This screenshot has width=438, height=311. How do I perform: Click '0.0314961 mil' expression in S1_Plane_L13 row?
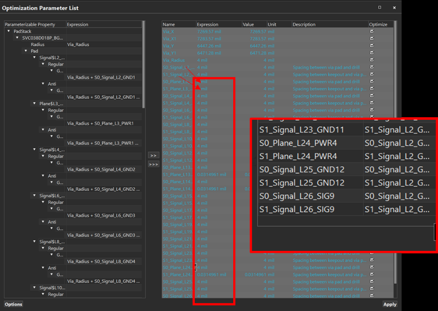tap(211, 174)
